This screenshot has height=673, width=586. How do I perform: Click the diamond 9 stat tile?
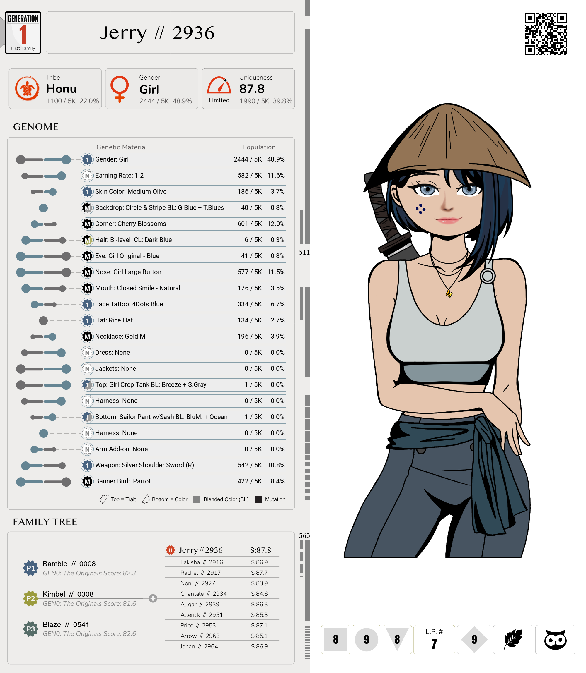point(474,639)
